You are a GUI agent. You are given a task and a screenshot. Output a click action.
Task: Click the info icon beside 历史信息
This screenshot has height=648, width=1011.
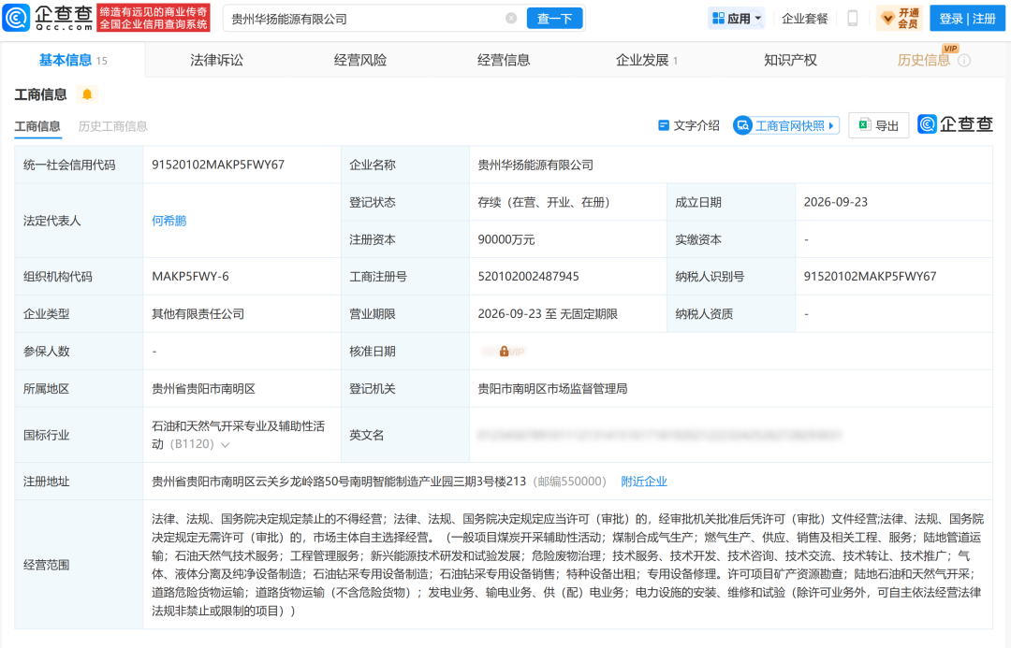pyautogui.click(x=964, y=61)
